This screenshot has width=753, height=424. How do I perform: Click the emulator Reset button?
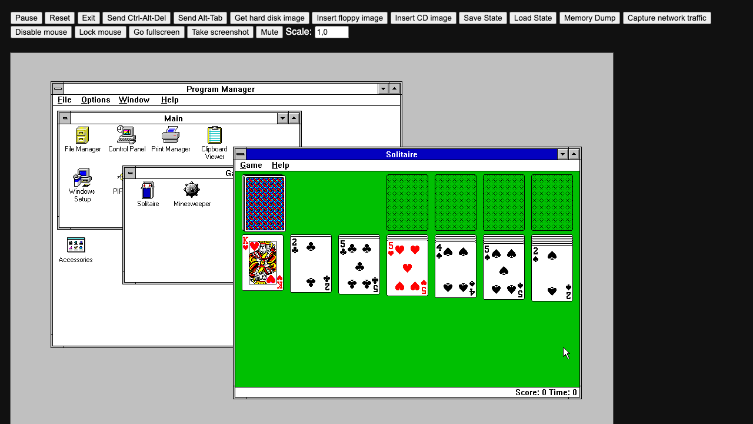pos(59,18)
